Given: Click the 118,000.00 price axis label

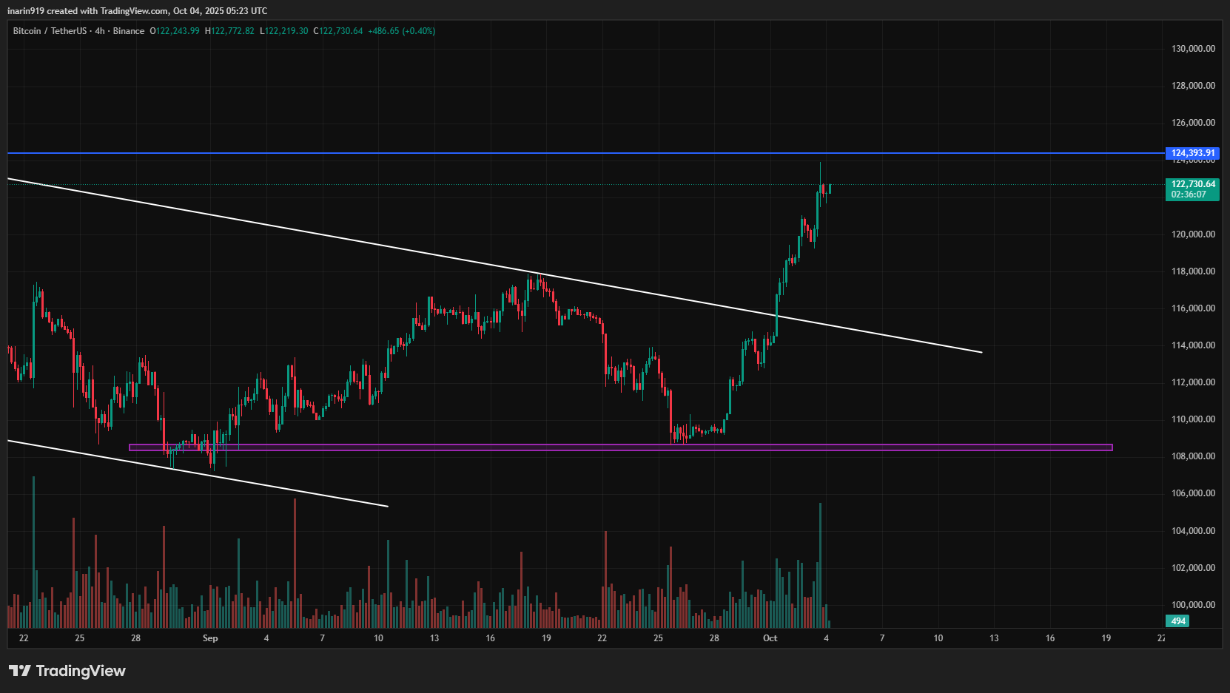Looking at the screenshot, I should 1193,271.
